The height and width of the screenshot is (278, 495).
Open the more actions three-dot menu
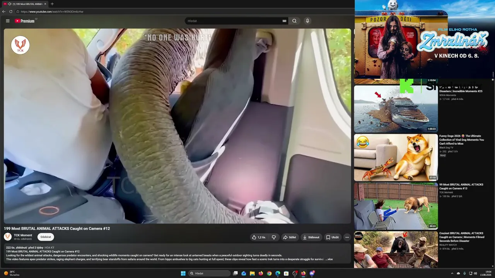(347, 237)
